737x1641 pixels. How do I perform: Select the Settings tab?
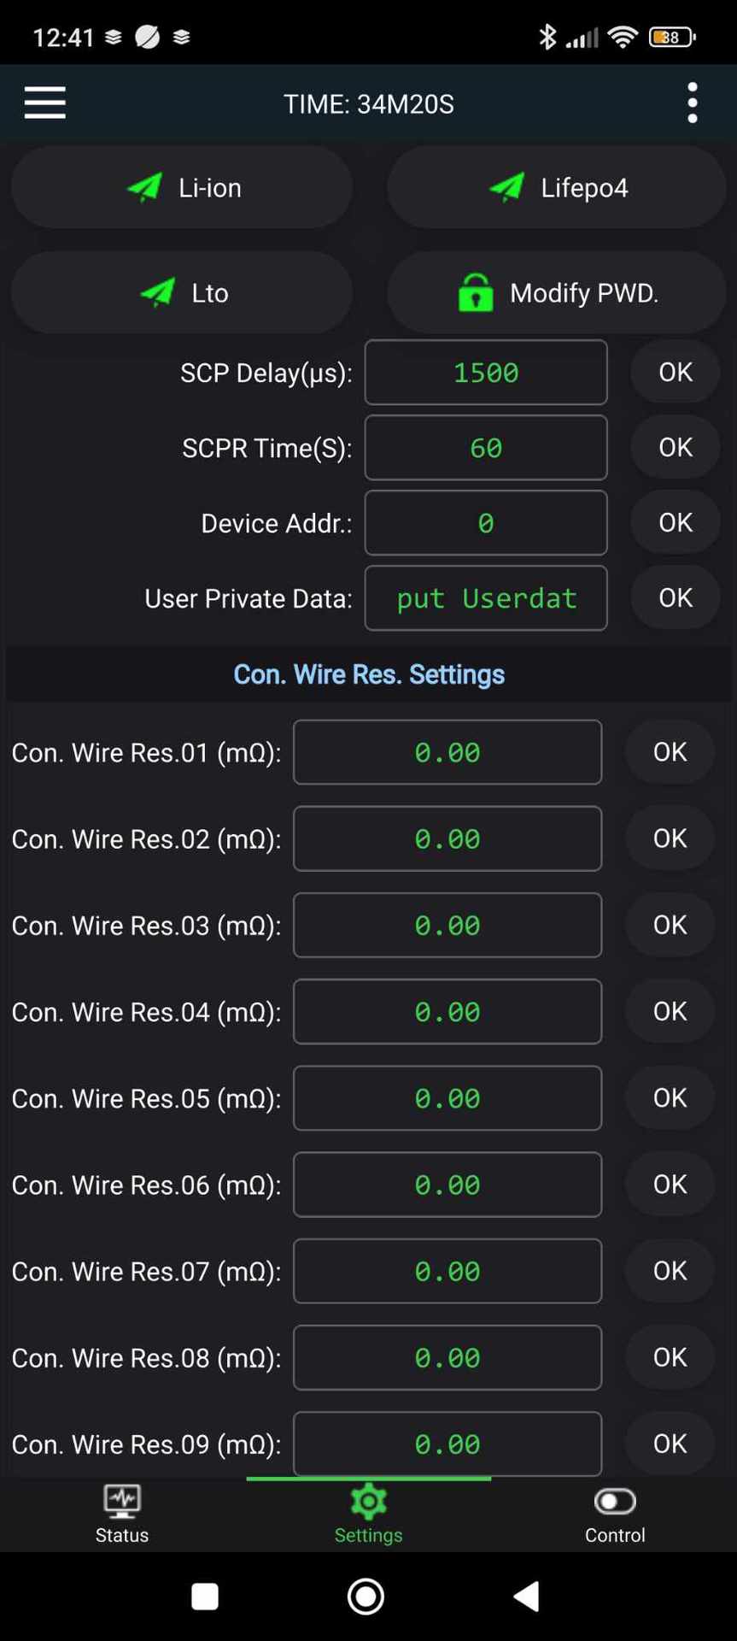368,1515
